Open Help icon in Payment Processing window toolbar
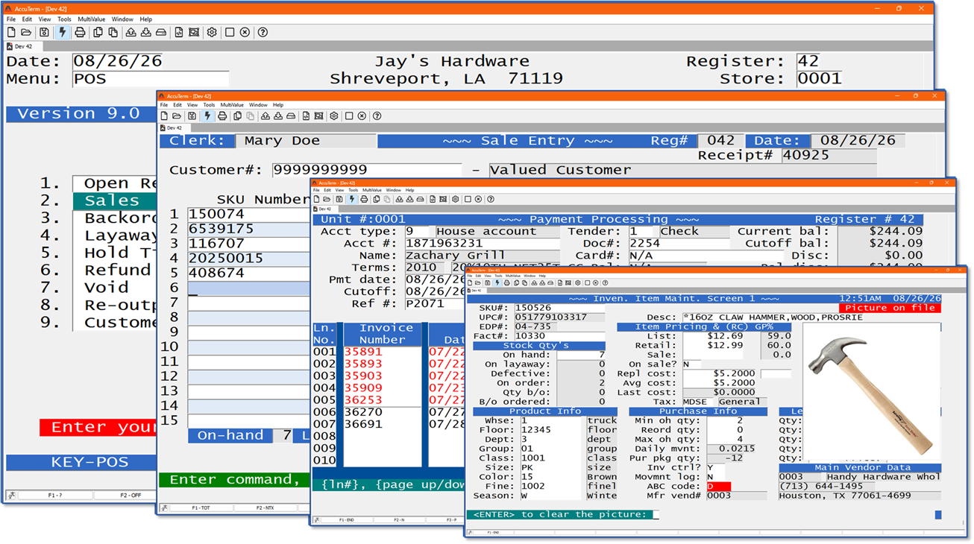Viewport: 974px width, 544px height. (490, 200)
